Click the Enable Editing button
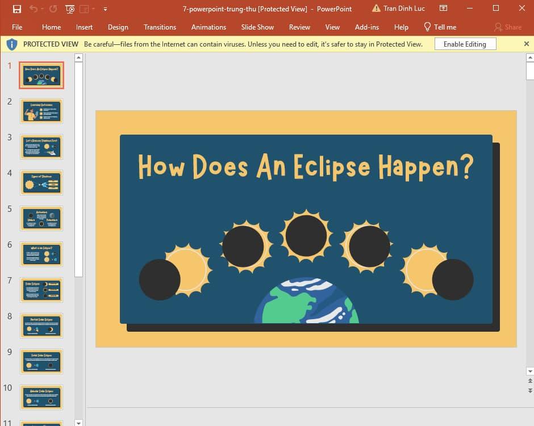534x426 pixels. (465, 44)
